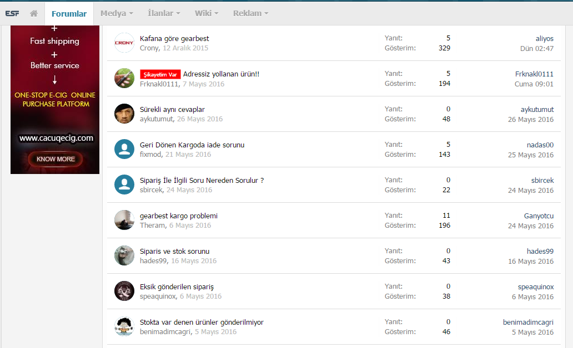Open last poster Ganyotcu profile
Viewport: 573px width, 348px height.
[539, 216]
